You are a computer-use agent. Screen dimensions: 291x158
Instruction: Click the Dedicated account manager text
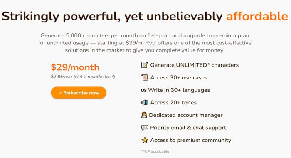click(186, 115)
